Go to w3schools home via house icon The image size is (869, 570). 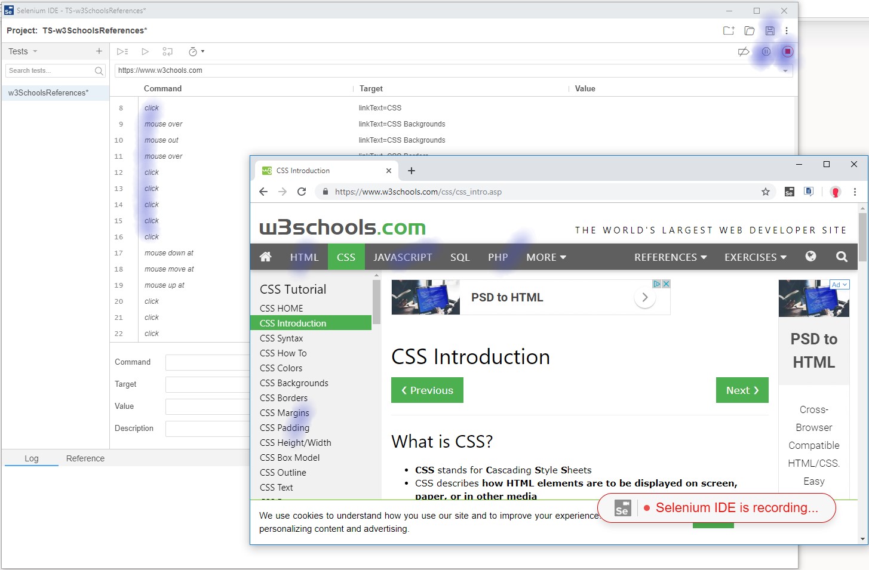(266, 257)
